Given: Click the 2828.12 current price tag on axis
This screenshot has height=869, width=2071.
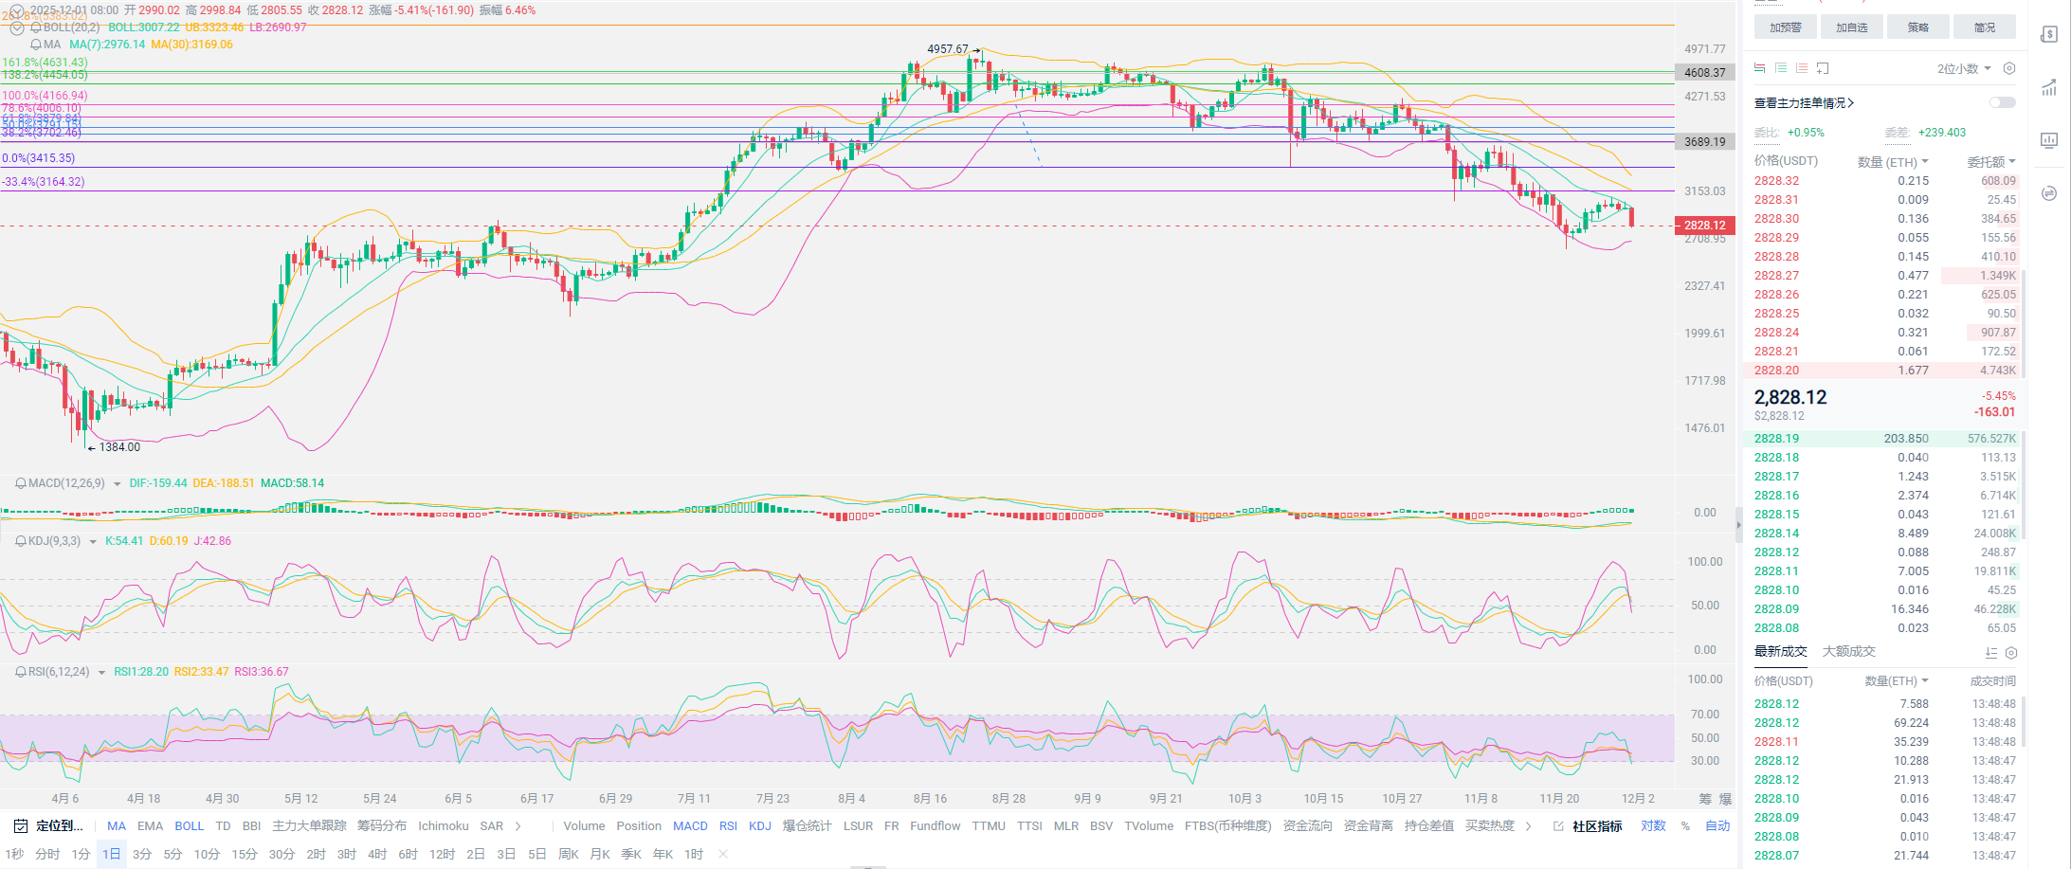Looking at the screenshot, I should tap(1705, 226).
